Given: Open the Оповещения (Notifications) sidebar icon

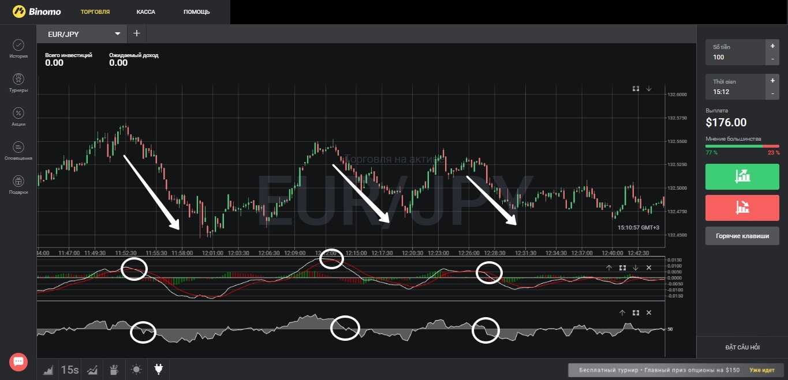Looking at the screenshot, I should point(18,147).
